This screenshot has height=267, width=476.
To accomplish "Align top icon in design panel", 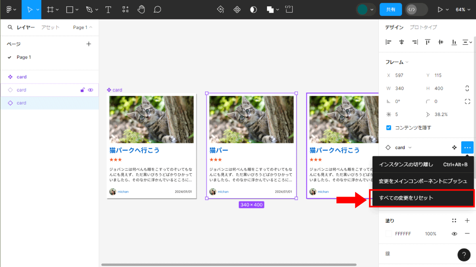I will pyautogui.click(x=428, y=42).
